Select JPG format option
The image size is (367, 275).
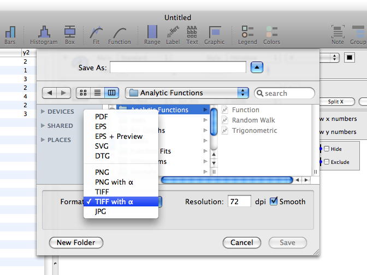pos(101,211)
